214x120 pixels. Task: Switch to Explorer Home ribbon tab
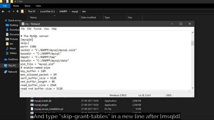pos(16,6)
